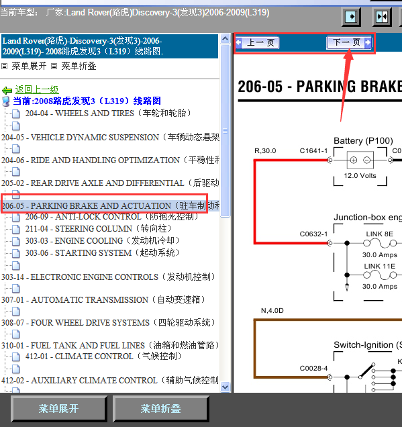Click the bottom 菜单展开 button
This screenshot has width=402, height=427.
tap(58, 408)
